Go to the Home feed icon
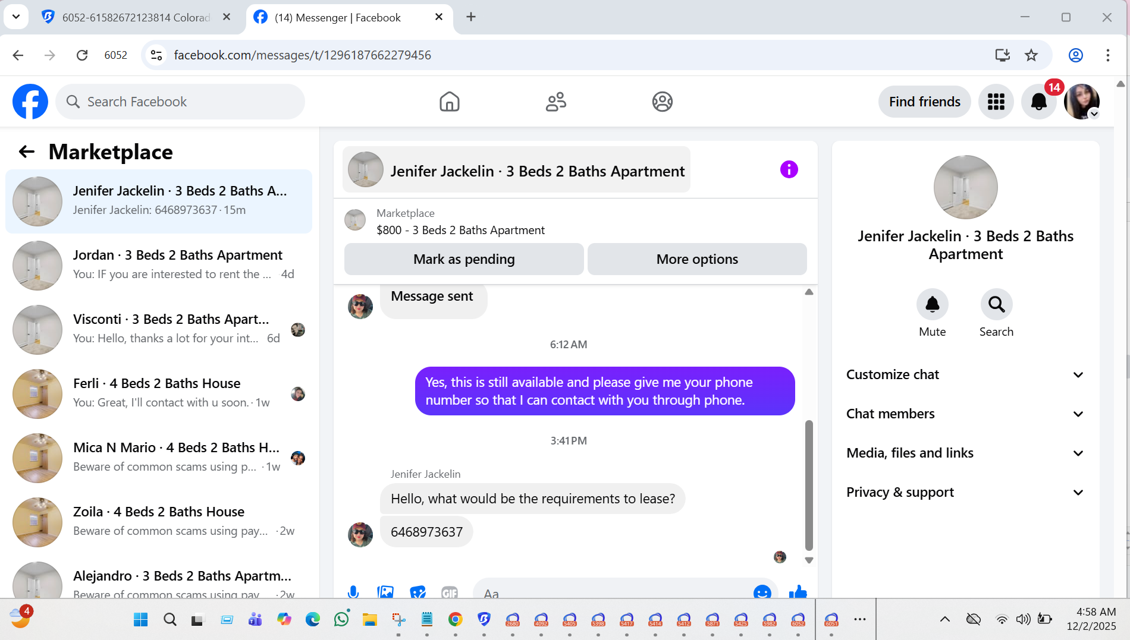The width and height of the screenshot is (1130, 640). point(450,102)
